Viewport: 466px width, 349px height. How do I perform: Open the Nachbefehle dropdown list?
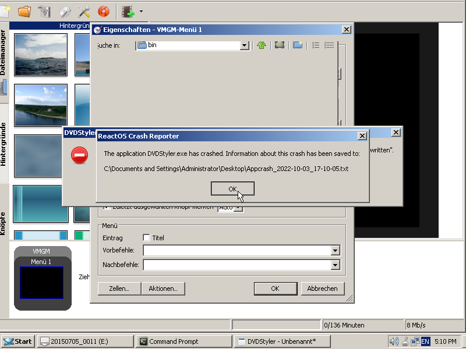336,265
